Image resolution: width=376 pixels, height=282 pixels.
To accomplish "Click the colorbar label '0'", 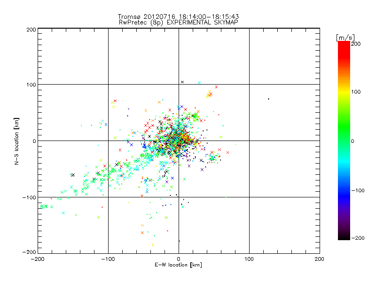I will (x=352, y=141).
